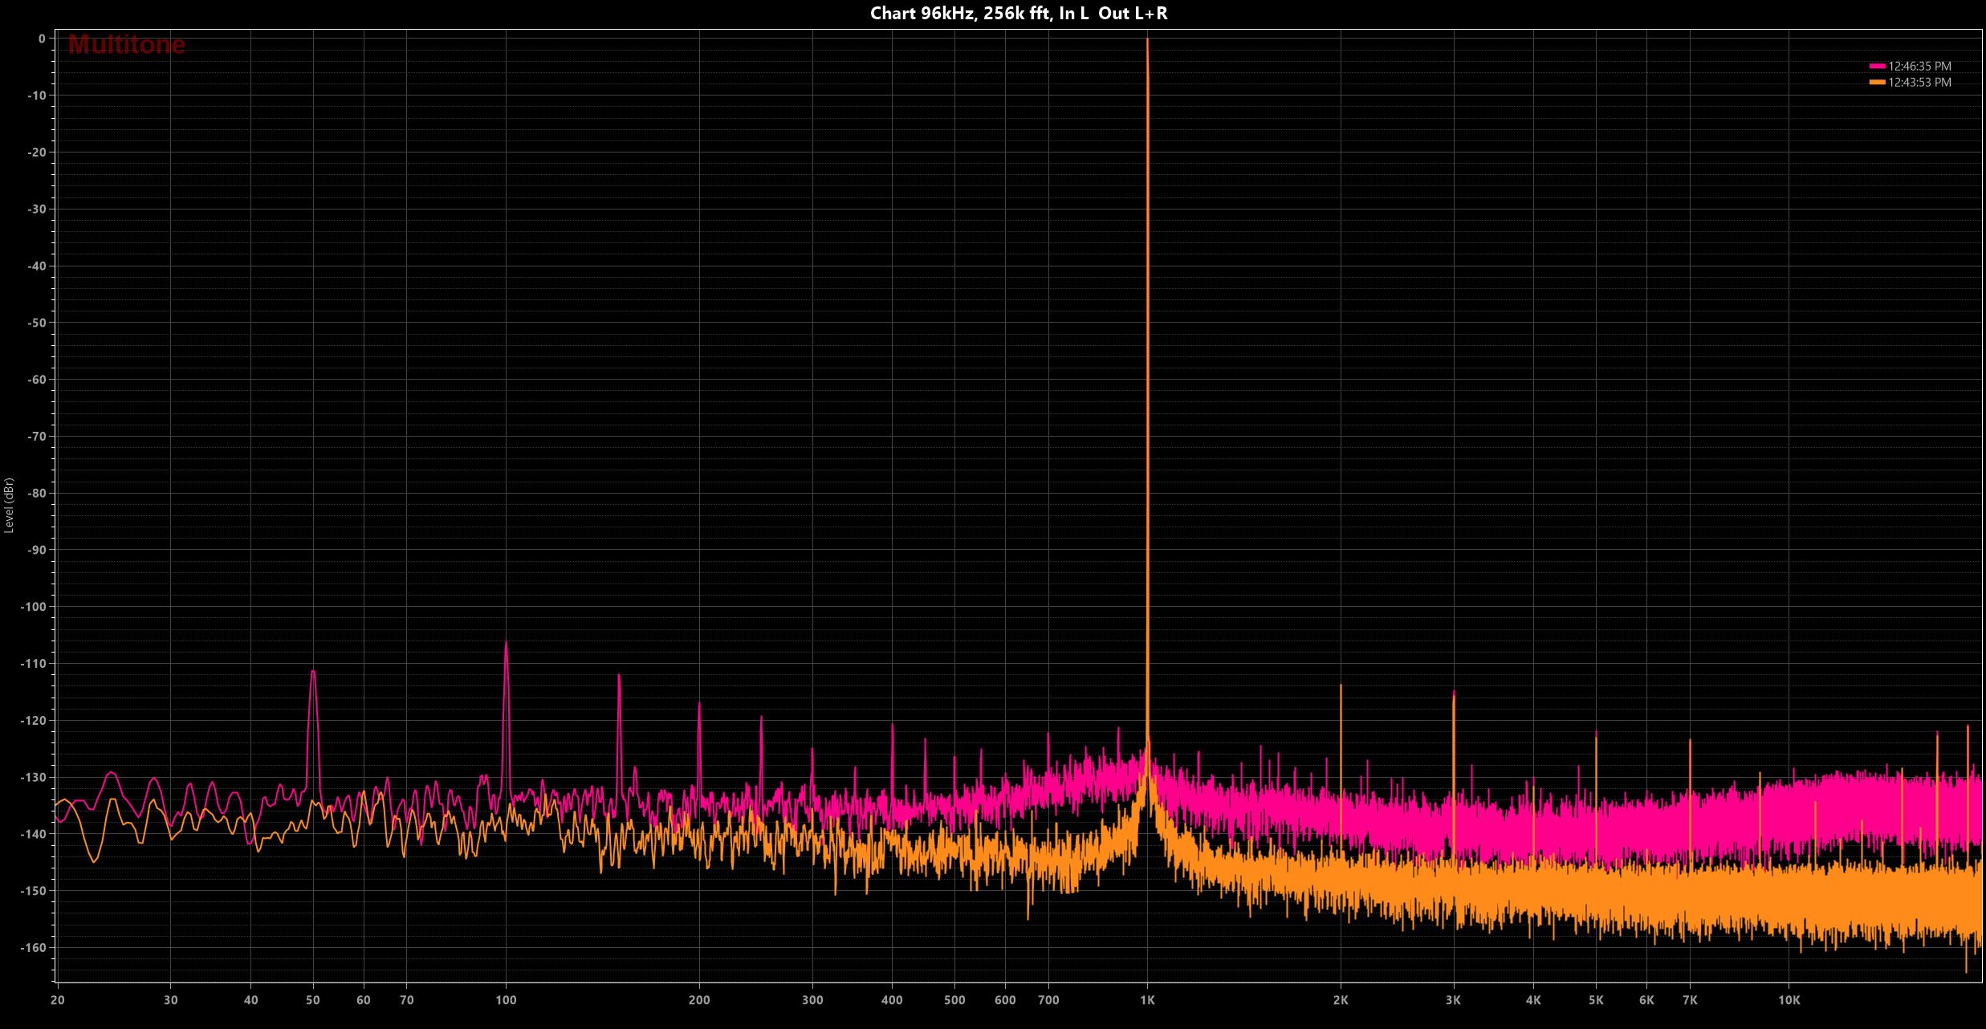Viewport: 1986px width, 1029px height.
Task: Click the 5K frequency axis label
Action: point(1596,1000)
